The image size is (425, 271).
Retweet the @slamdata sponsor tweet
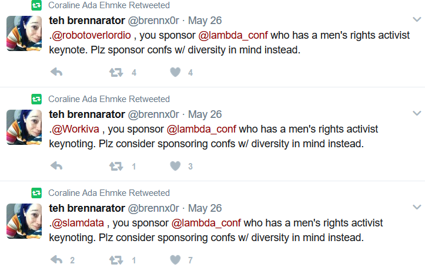(116, 260)
